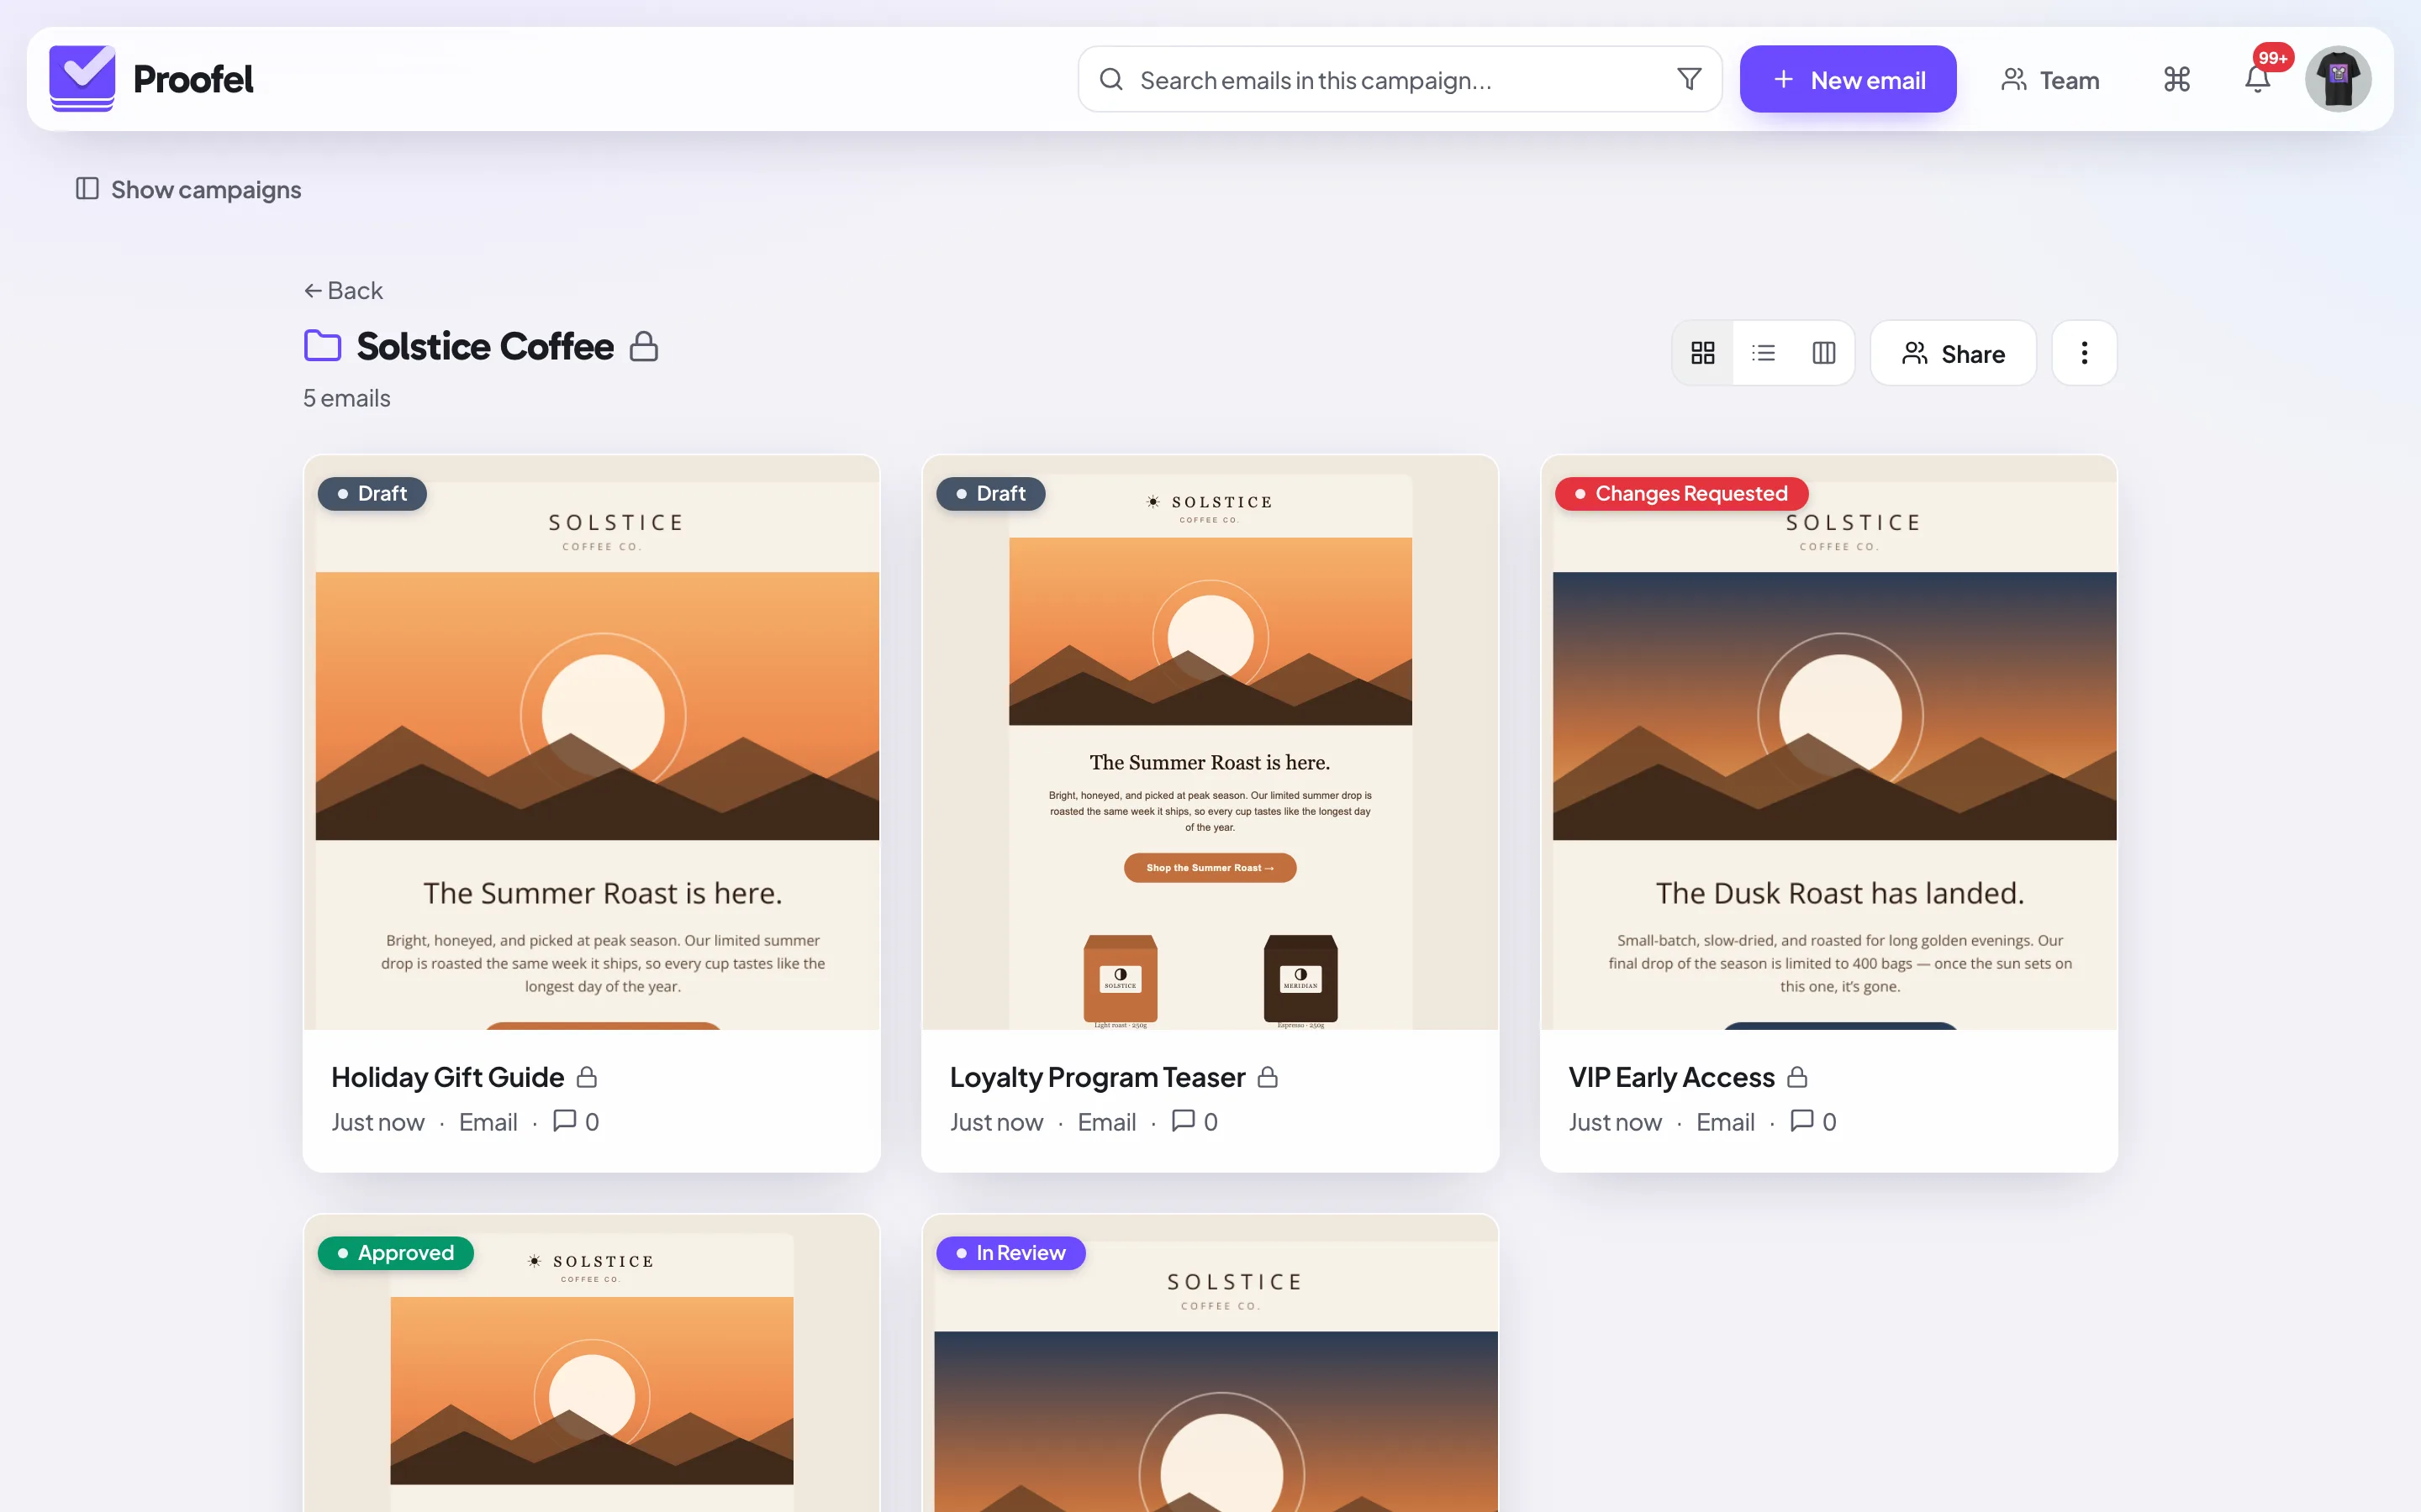This screenshot has height=1512, width=2421.
Task: Click Draft badge on Loyalty Program Teaser
Action: tap(990, 493)
